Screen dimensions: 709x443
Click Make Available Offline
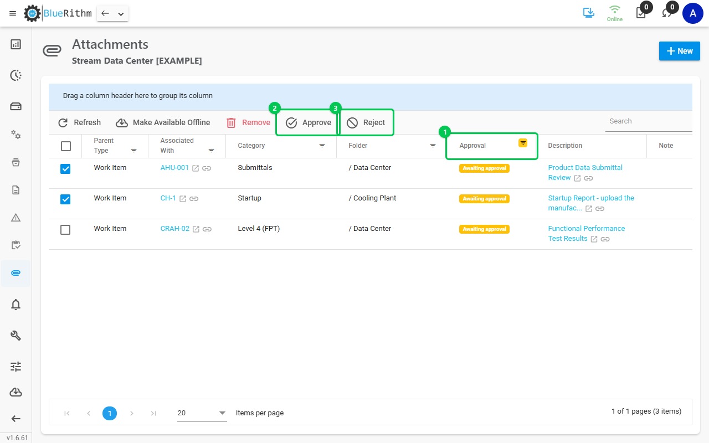click(x=163, y=123)
